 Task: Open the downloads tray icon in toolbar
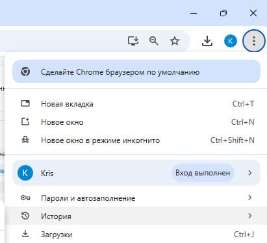pyautogui.click(x=207, y=41)
